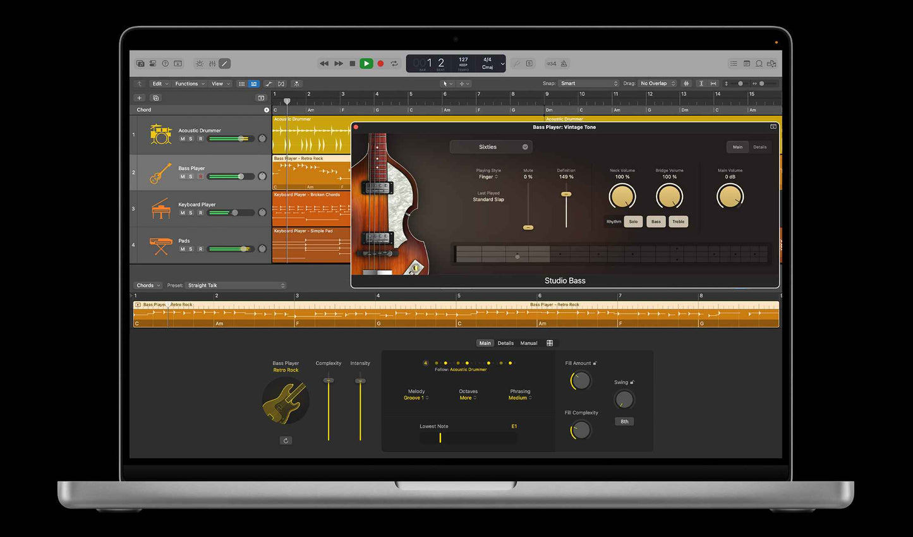Open the Functions menu
Screen dimensions: 913x537
190,83
